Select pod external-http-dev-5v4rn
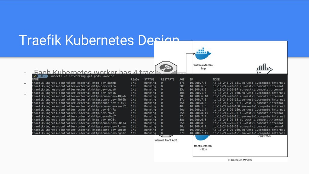The height and width of the screenshot is (174, 309). [74, 86]
